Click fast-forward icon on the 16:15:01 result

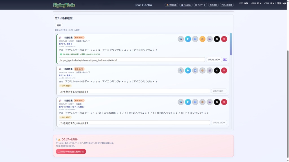pos(195,39)
